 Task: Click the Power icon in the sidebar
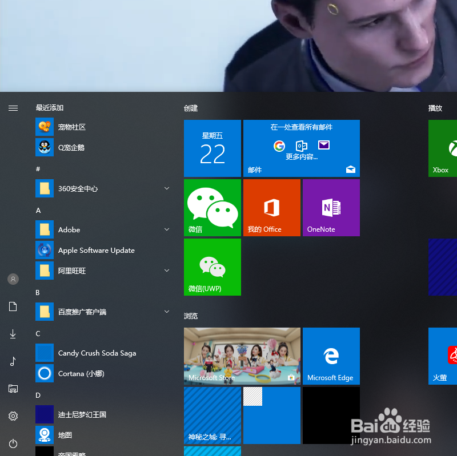(x=13, y=443)
